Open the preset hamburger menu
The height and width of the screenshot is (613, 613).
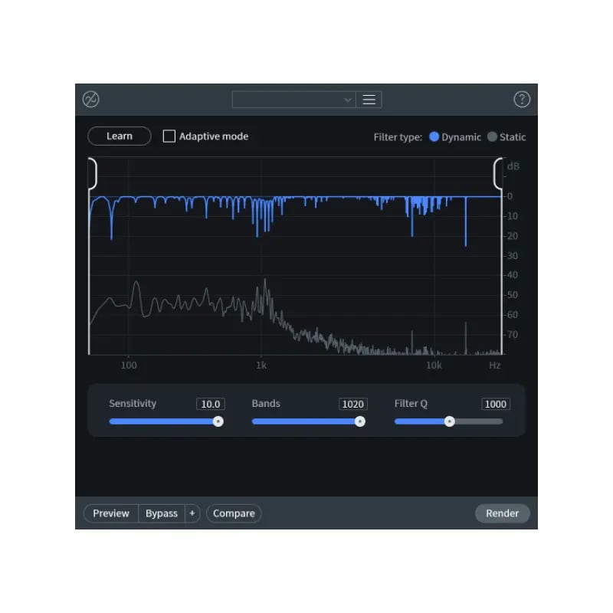pyautogui.click(x=369, y=100)
